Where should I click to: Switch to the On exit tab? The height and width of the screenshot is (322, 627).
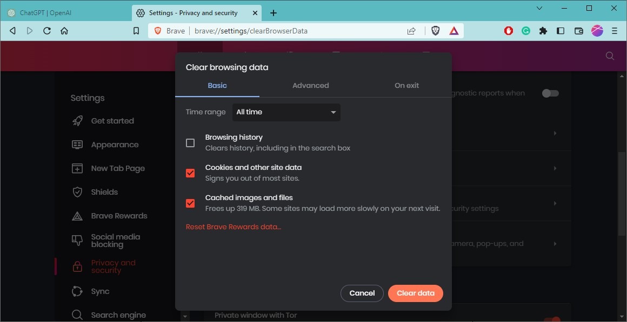[406, 85]
